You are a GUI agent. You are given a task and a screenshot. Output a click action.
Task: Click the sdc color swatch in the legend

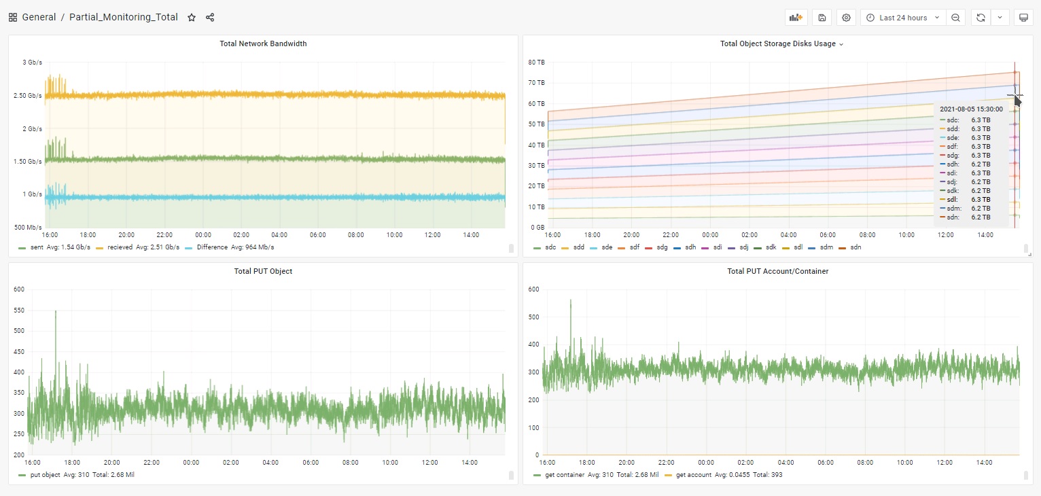tap(537, 248)
